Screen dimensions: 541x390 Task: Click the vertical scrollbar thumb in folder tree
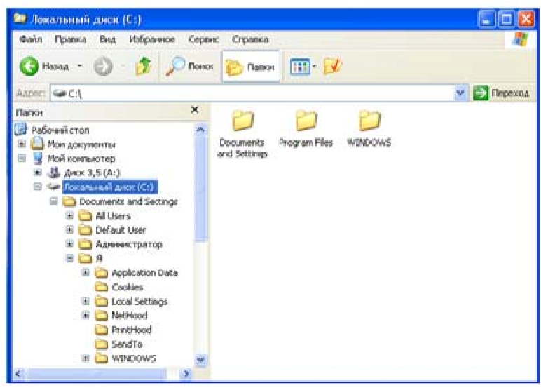[x=200, y=188]
